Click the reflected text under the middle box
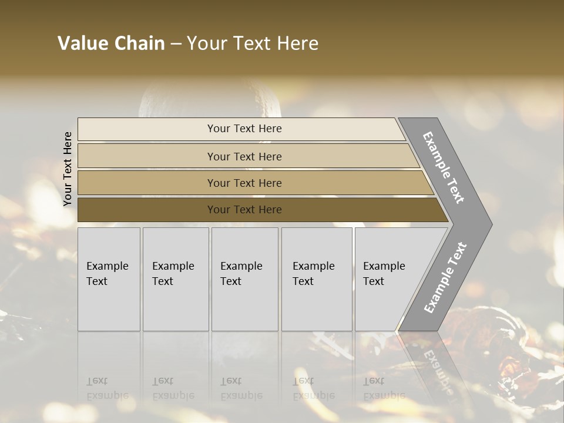Viewport: 564px width, 423px height. [241, 388]
